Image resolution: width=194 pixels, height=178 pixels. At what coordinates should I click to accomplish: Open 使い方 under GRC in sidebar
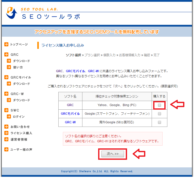(x=18, y=67)
